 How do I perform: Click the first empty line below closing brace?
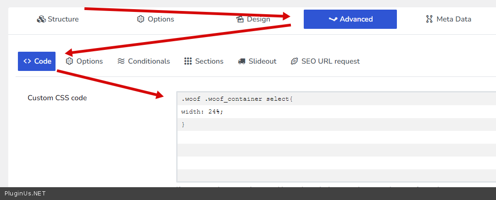(321, 137)
